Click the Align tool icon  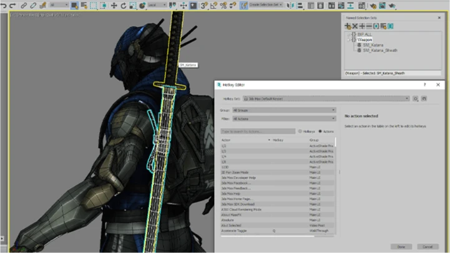click(300, 5)
